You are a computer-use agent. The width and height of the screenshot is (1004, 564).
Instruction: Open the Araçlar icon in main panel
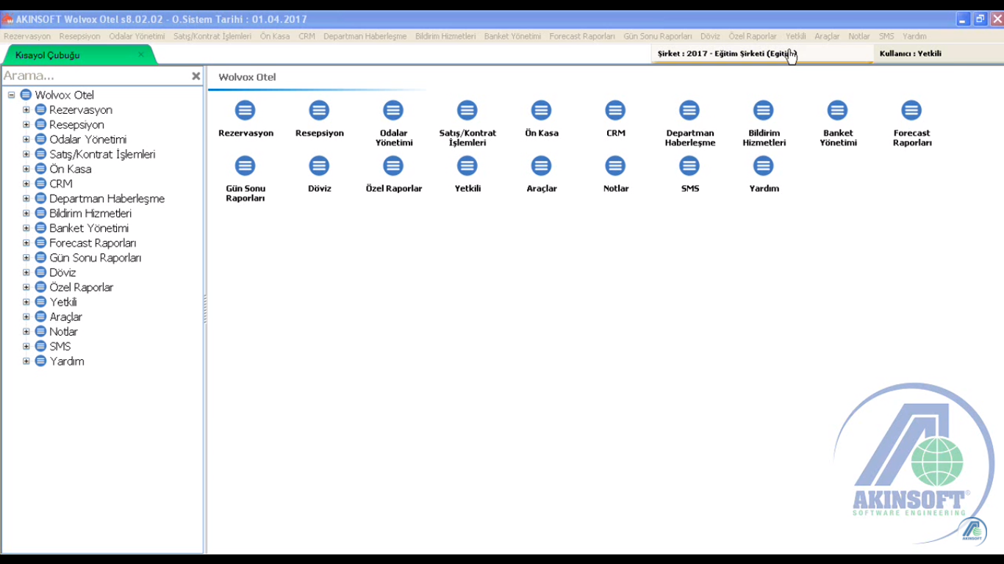coord(542,166)
